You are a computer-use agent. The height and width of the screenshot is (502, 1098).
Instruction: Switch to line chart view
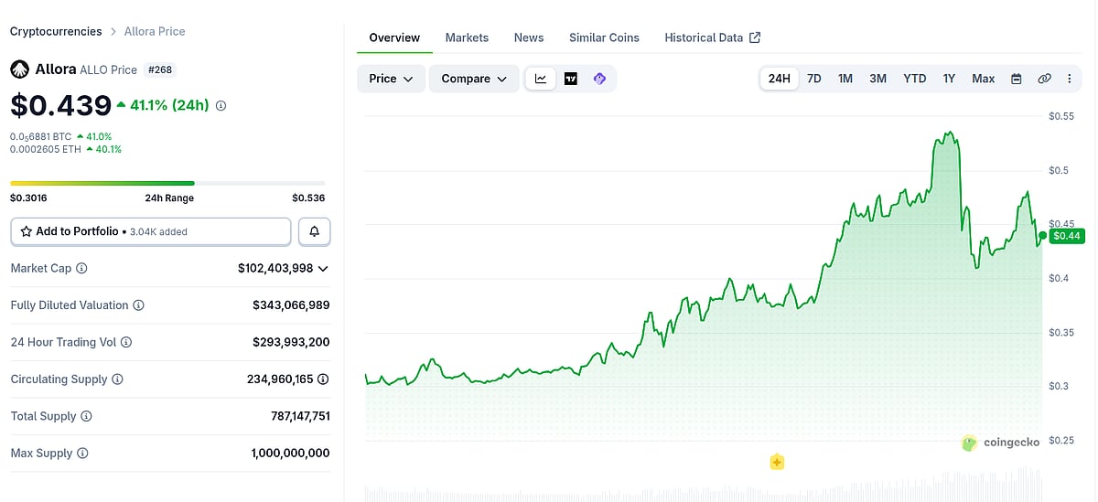pyautogui.click(x=541, y=79)
